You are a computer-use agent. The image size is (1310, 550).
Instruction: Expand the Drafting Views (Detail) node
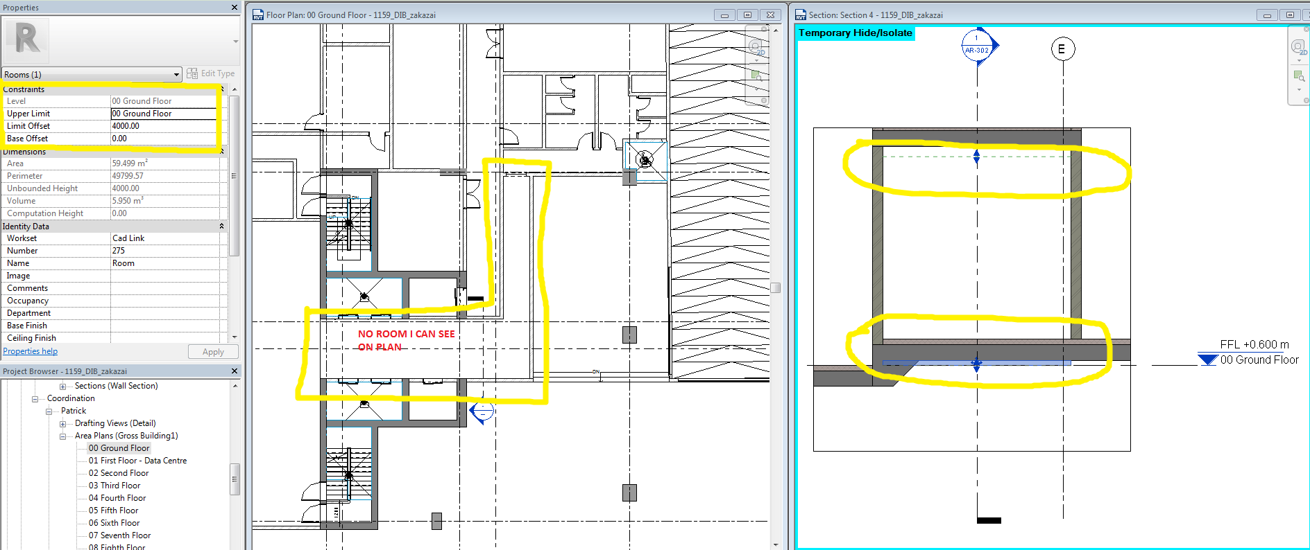click(x=62, y=424)
